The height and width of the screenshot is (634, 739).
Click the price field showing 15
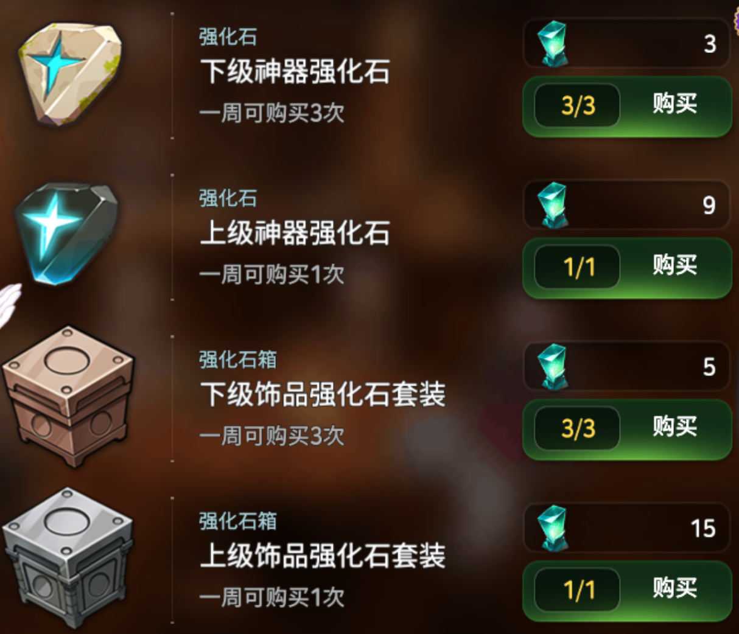626,528
